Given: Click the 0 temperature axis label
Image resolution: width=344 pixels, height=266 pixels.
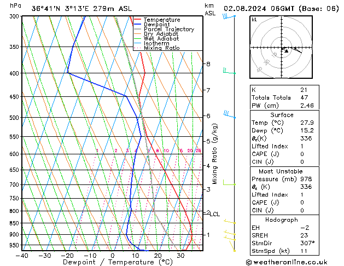Looking at the screenshot, I should coord(112,256).
